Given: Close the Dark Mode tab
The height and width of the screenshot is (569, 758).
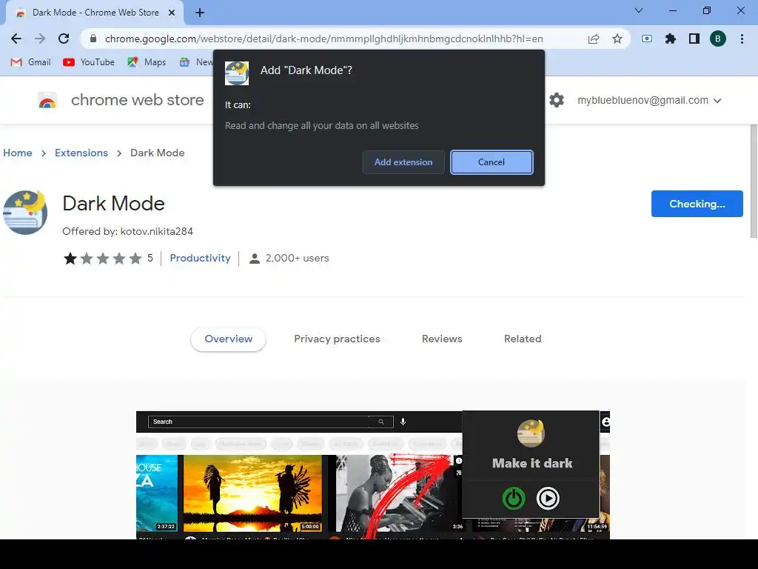Looking at the screenshot, I should tap(172, 13).
